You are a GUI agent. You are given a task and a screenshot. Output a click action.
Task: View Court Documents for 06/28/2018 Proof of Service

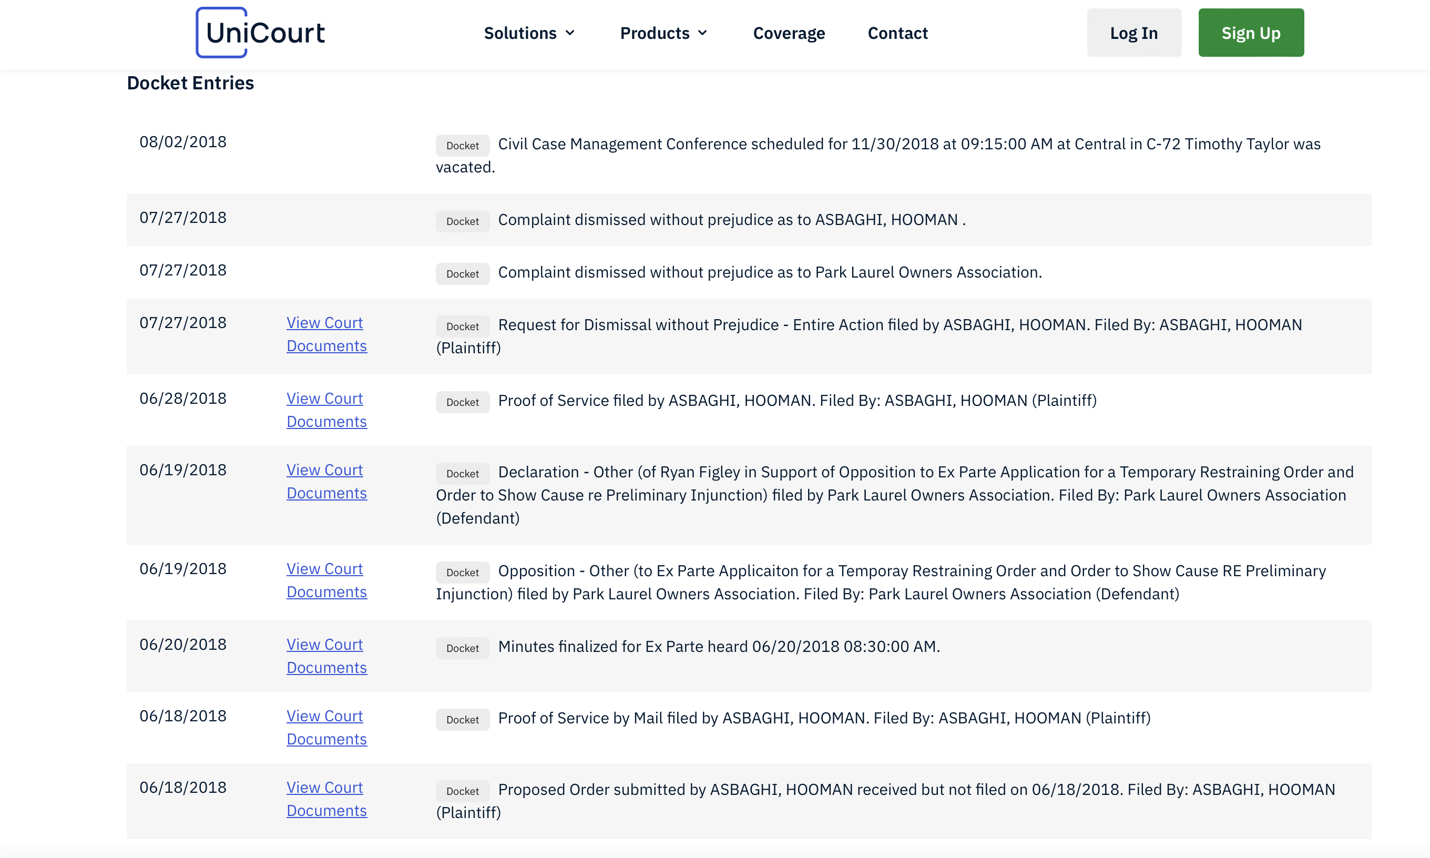pos(326,410)
